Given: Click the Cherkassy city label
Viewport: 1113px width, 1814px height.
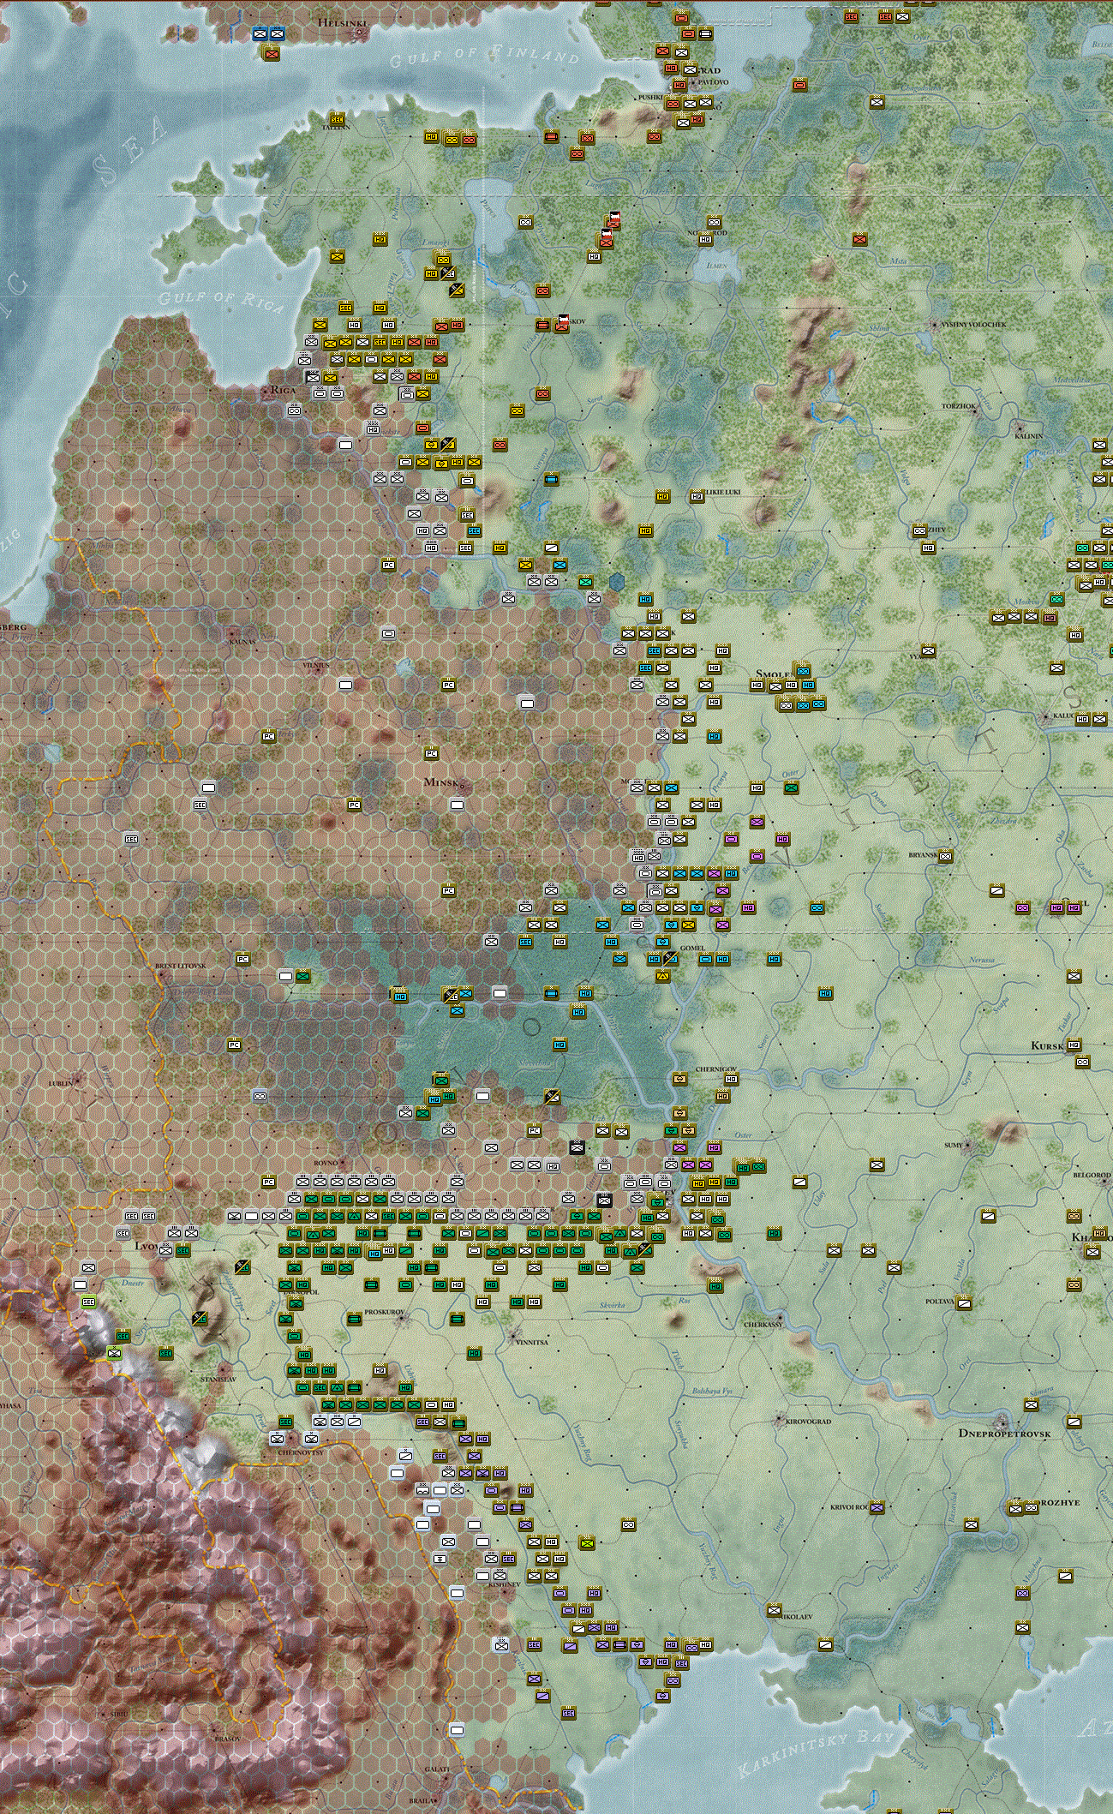Looking at the screenshot, I should [762, 1324].
